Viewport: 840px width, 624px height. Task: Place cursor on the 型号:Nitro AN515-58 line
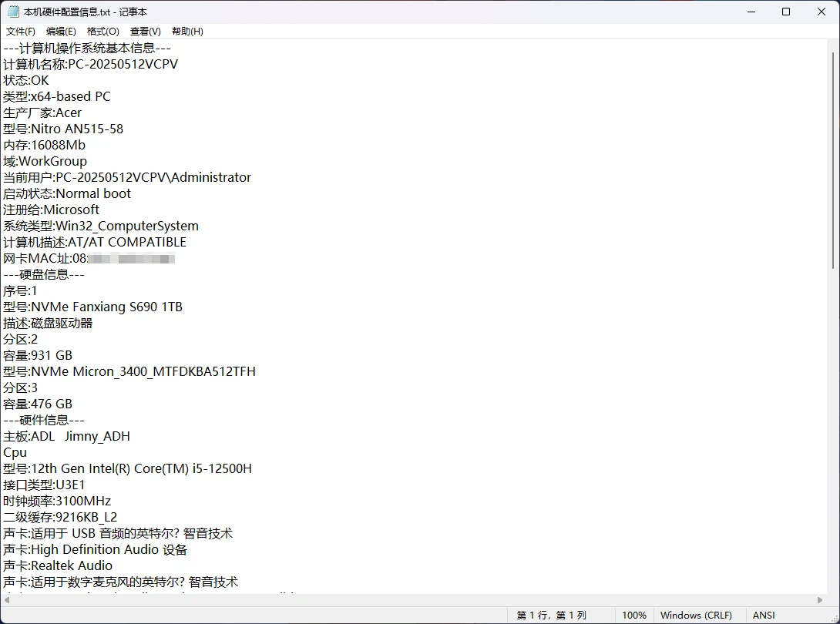[63, 129]
